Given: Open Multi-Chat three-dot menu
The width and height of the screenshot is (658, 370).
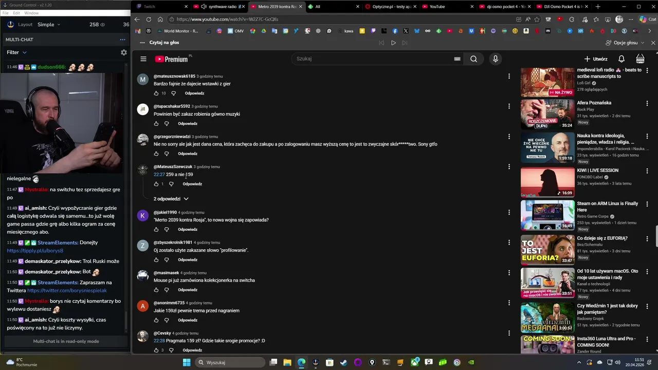Looking at the screenshot, I should tap(122, 40).
